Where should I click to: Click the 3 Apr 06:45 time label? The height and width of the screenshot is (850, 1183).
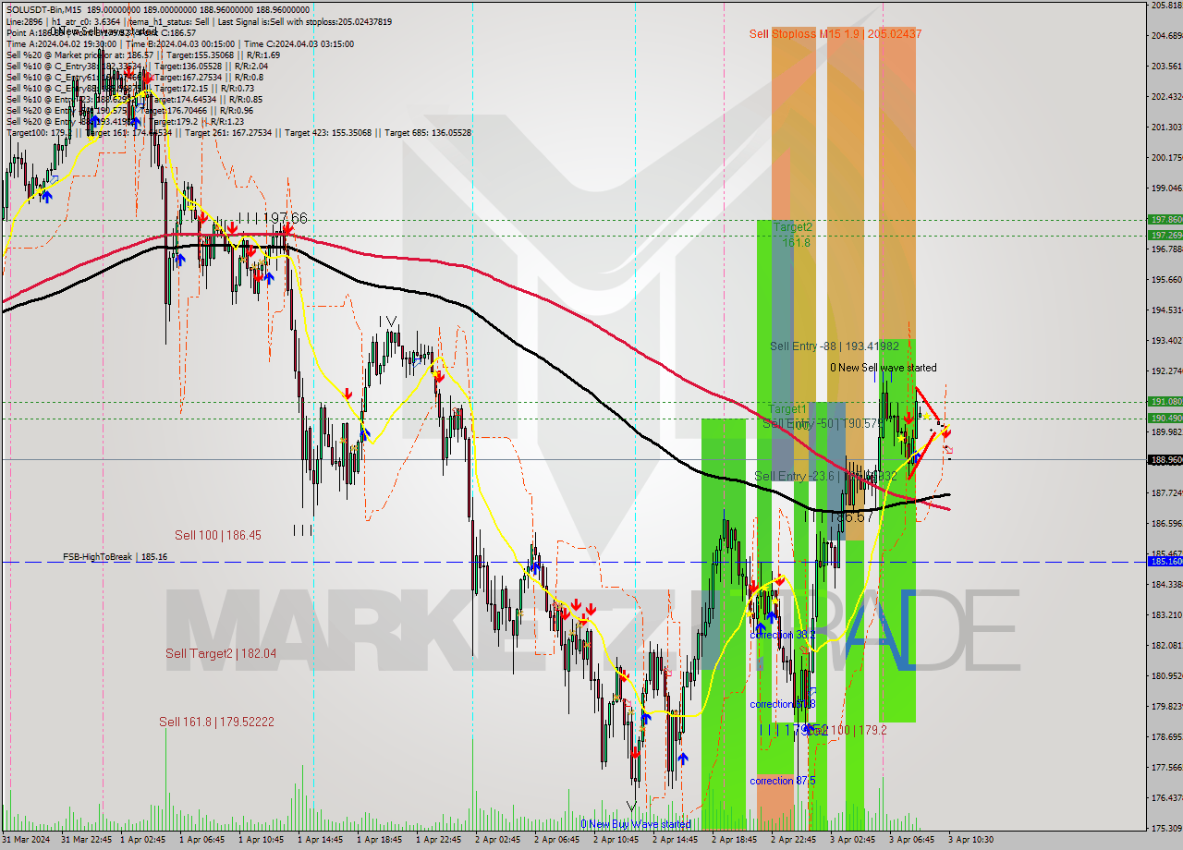pyautogui.click(x=913, y=840)
